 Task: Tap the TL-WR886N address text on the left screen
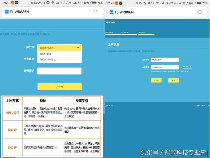click(19, 12)
